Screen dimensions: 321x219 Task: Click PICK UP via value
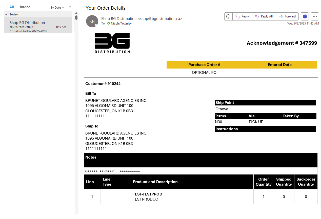point(256,122)
